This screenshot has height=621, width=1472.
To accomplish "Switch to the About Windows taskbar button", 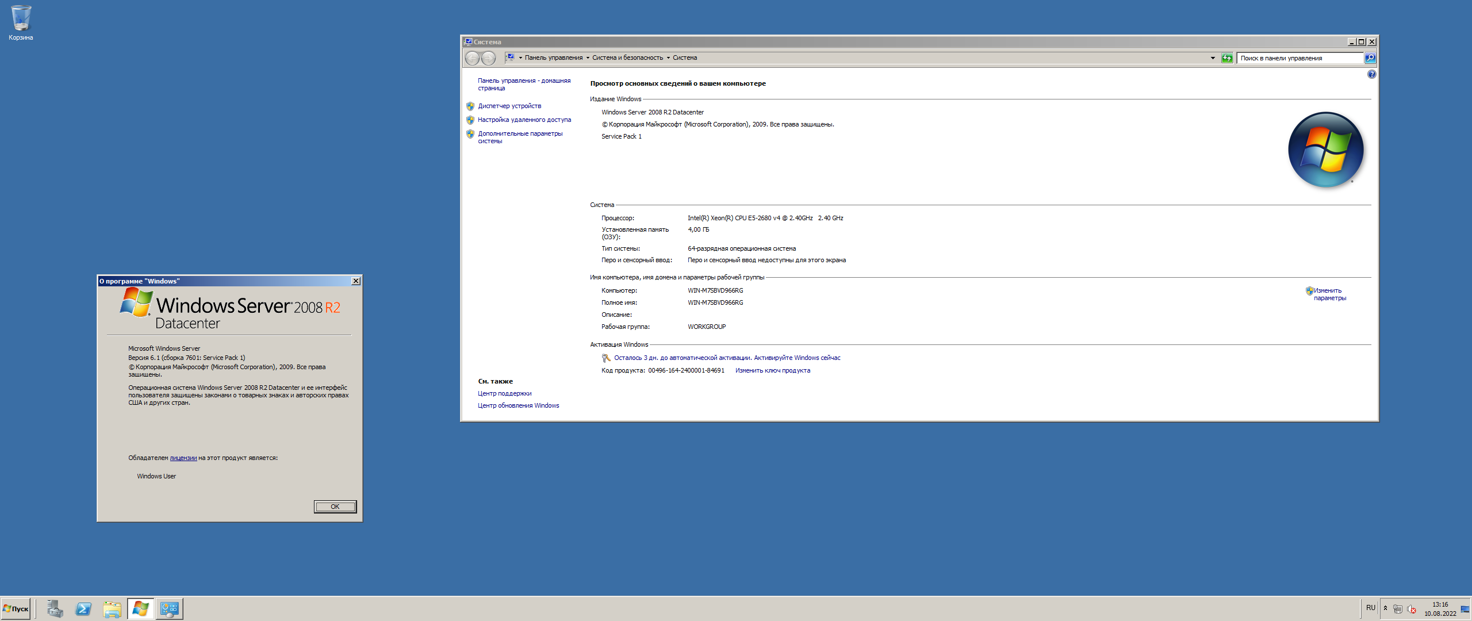I will point(141,609).
